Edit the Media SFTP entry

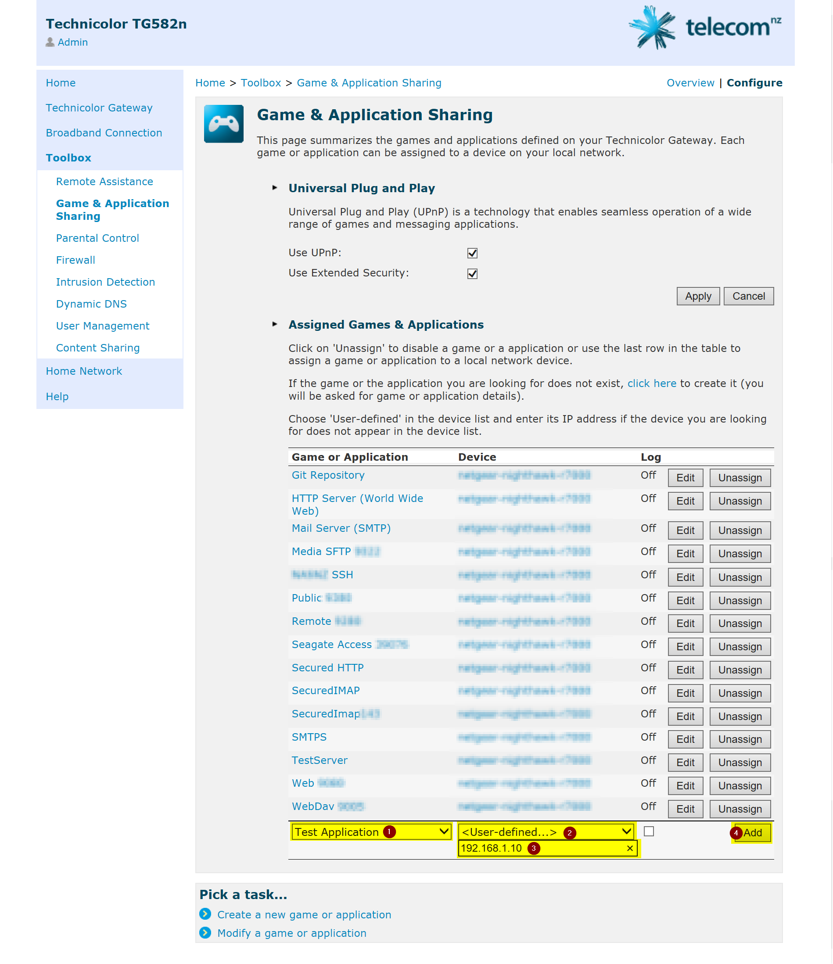(685, 554)
